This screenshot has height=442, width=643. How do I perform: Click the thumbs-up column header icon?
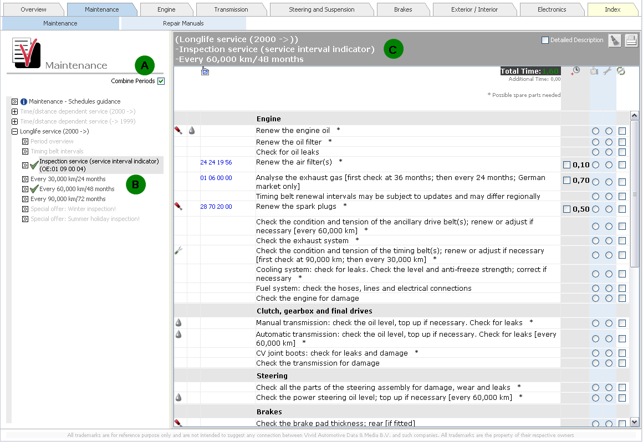point(594,71)
